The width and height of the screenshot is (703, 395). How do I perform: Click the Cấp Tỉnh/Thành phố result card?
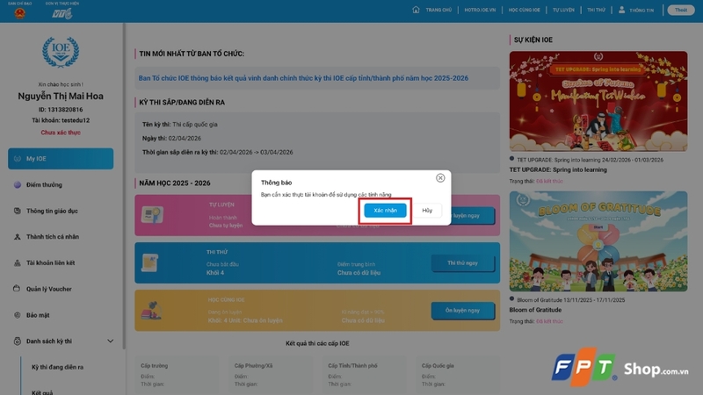click(364, 376)
